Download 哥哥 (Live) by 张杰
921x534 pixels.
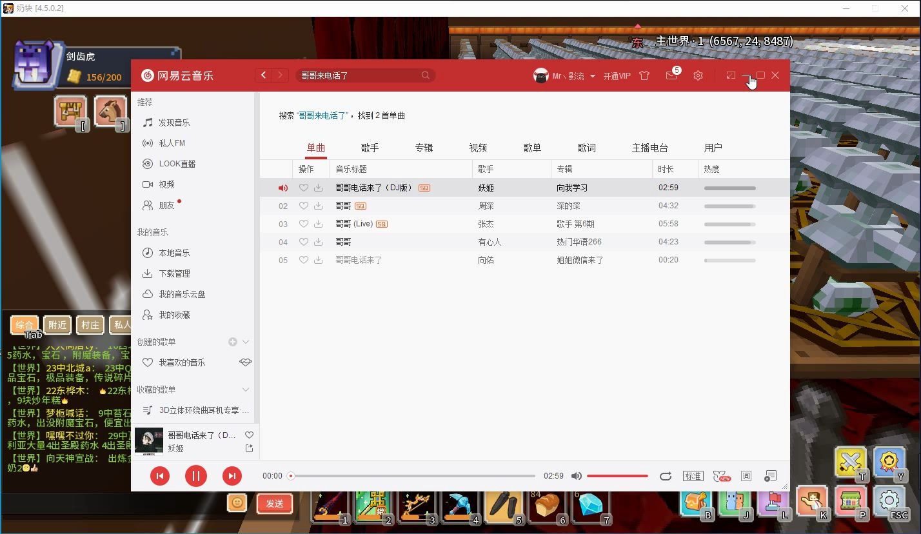point(318,224)
